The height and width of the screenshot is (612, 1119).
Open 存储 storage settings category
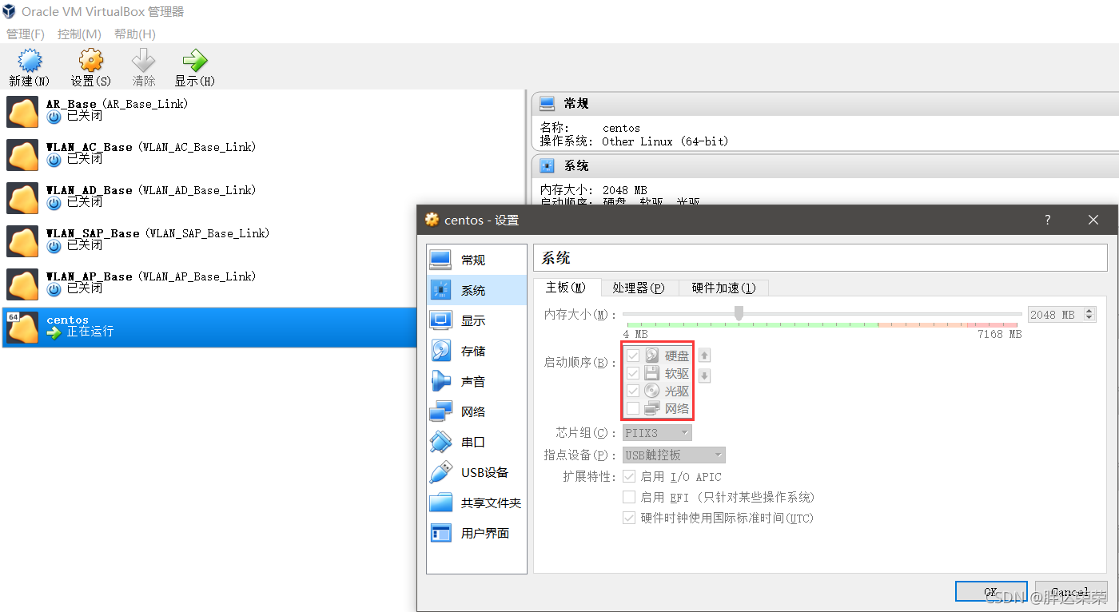pyautogui.click(x=476, y=351)
